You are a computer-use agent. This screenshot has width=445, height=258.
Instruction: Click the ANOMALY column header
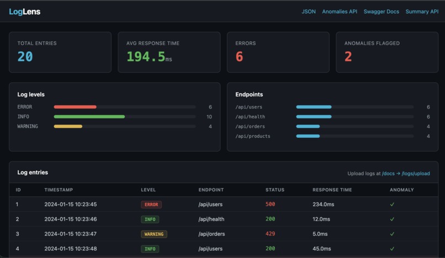(401, 190)
